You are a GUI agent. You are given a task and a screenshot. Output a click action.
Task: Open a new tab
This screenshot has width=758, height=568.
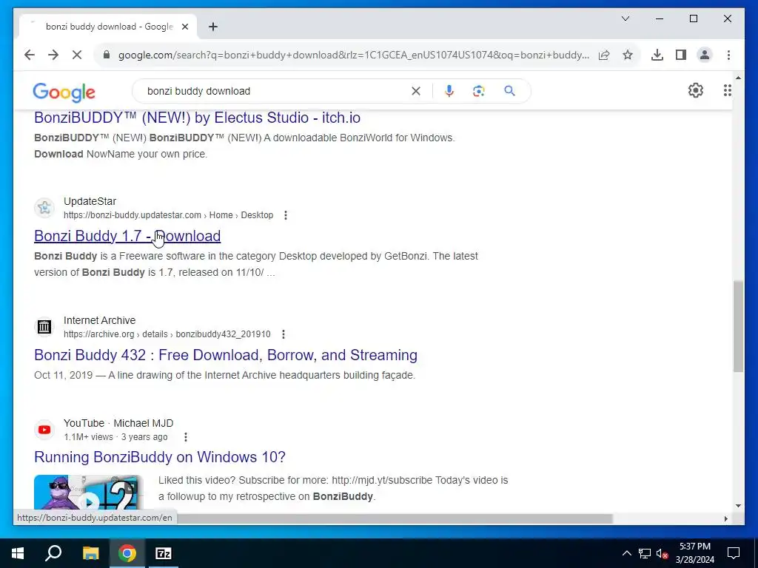click(213, 27)
